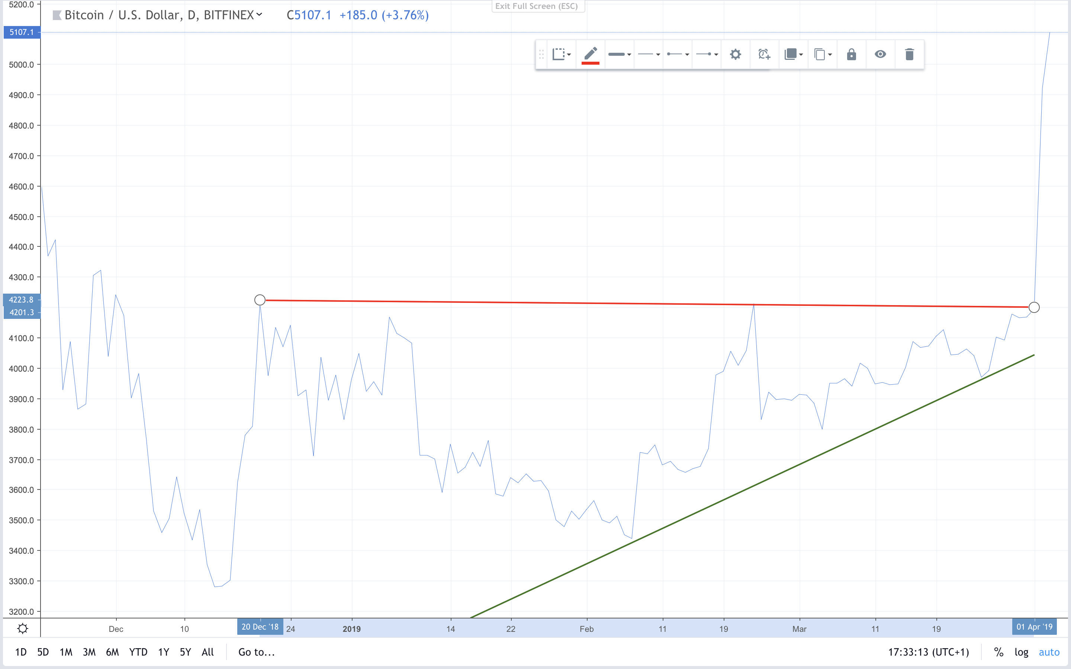Click the Dec label on time axis
Image resolution: width=1071 pixels, height=669 pixels.
[116, 629]
